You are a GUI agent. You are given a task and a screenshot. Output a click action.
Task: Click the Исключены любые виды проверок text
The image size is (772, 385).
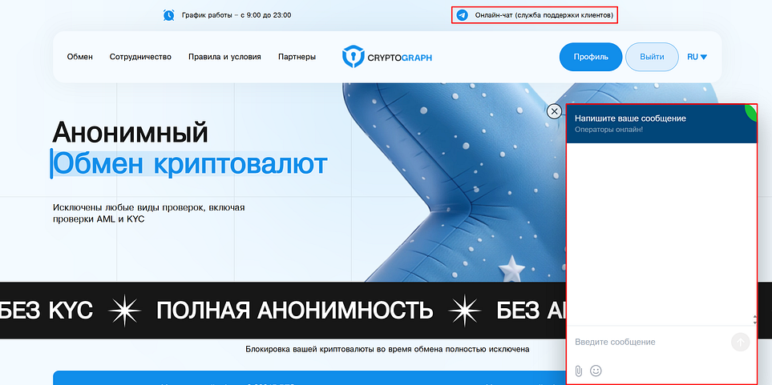click(x=148, y=214)
